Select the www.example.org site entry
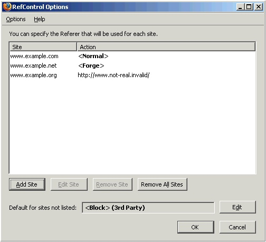The image size is (266, 242). 33,75
